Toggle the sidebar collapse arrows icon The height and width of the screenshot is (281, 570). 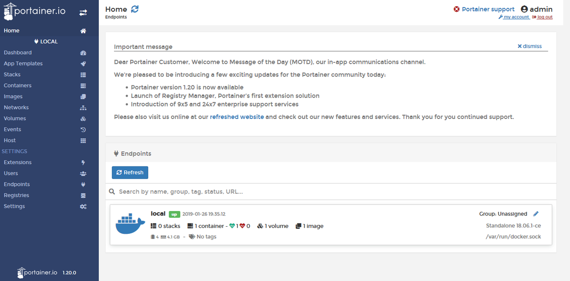click(x=83, y=12)
